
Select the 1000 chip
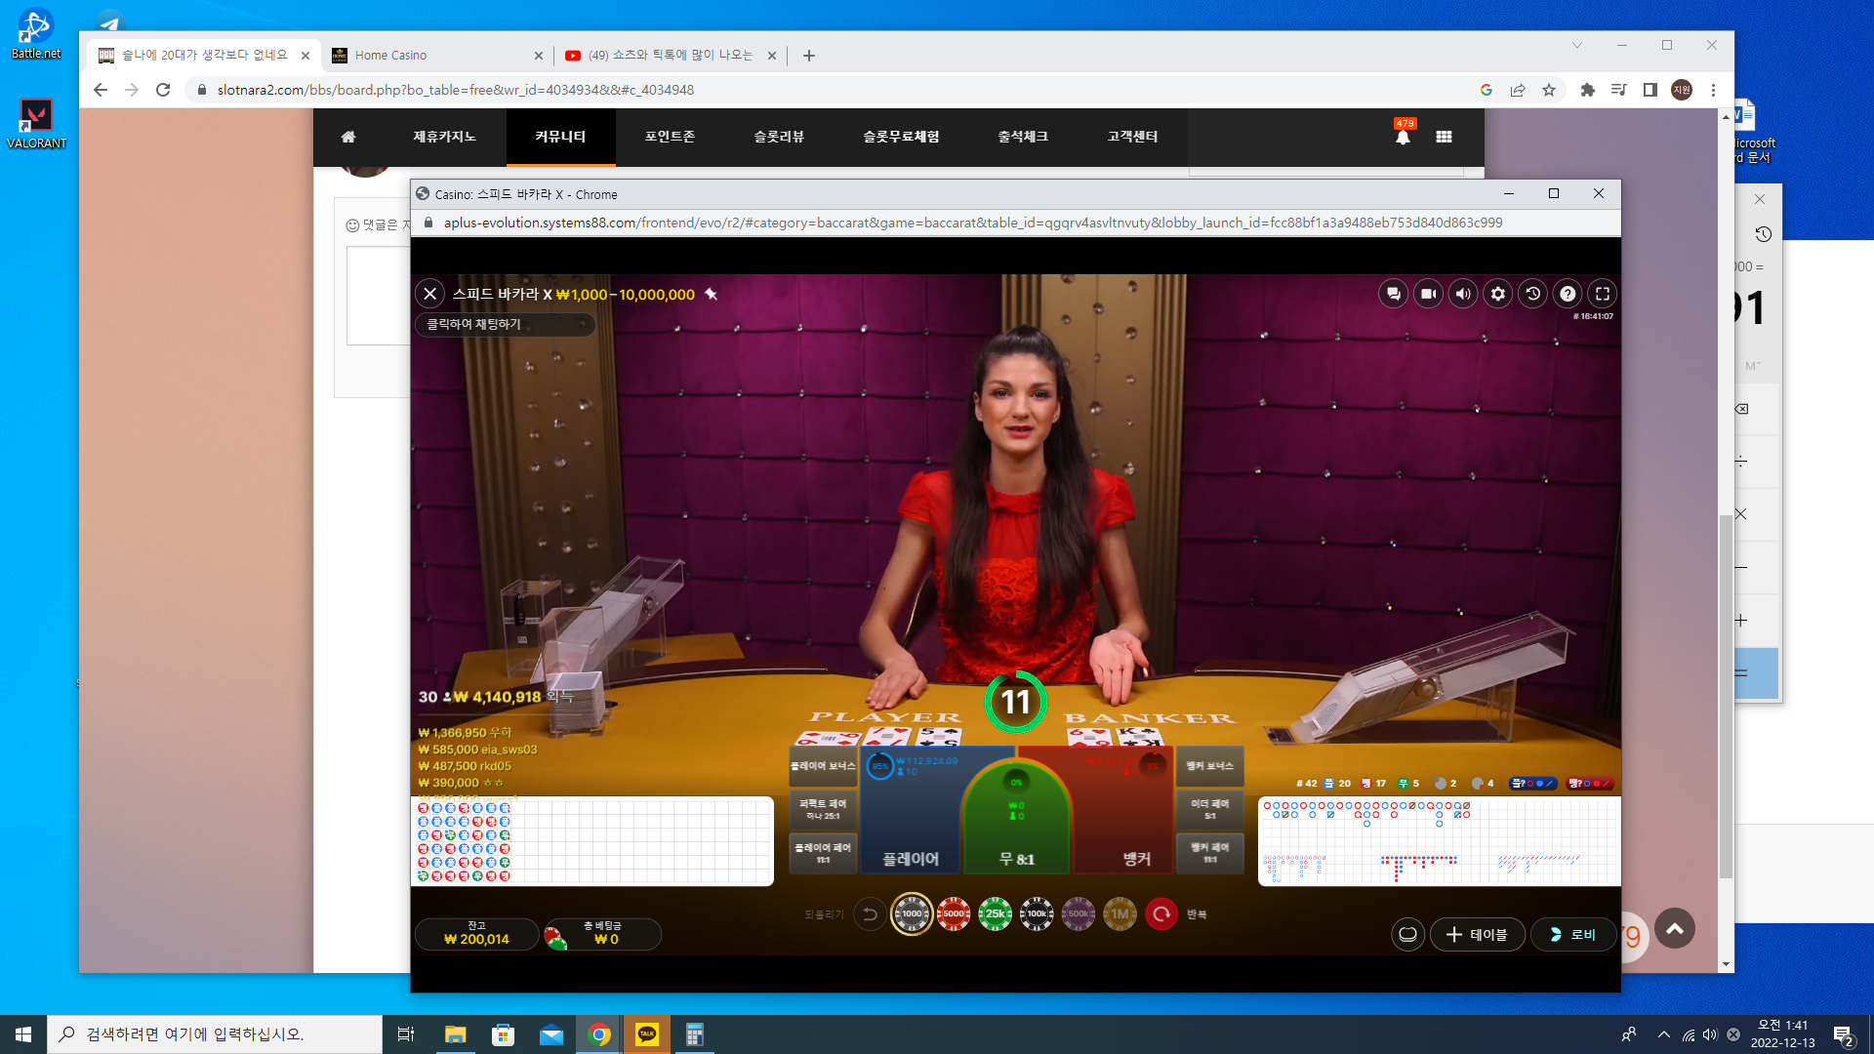tap(912, 914)
